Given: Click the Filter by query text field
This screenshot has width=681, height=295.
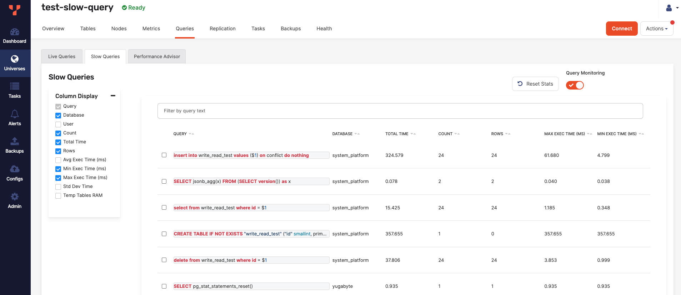Looking at the screenshot, I should click(400, 111).
